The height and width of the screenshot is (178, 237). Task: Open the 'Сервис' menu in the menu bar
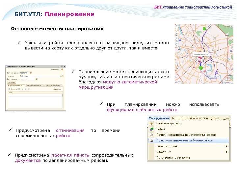coord(215,118)
